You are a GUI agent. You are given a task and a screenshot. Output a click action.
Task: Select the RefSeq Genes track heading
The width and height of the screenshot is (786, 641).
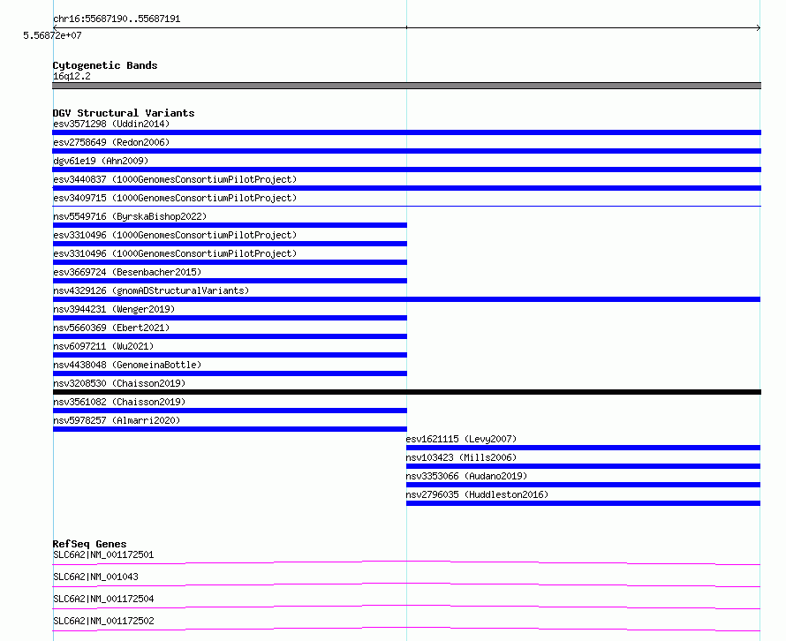90,544
